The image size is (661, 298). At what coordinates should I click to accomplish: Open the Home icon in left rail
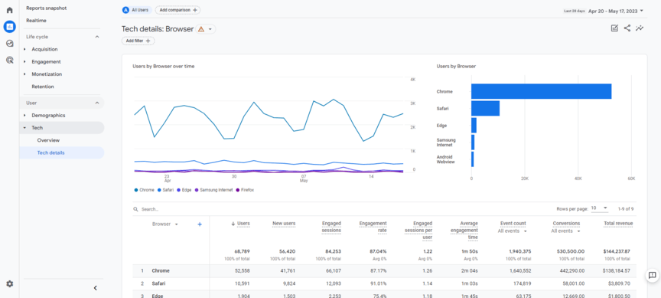[9, 10]
